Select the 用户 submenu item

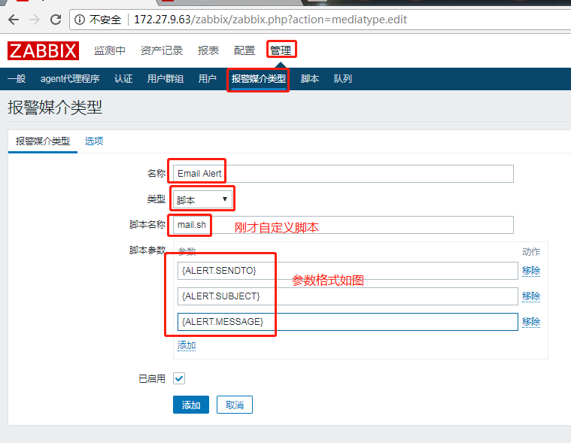click(x=208, y=79)
